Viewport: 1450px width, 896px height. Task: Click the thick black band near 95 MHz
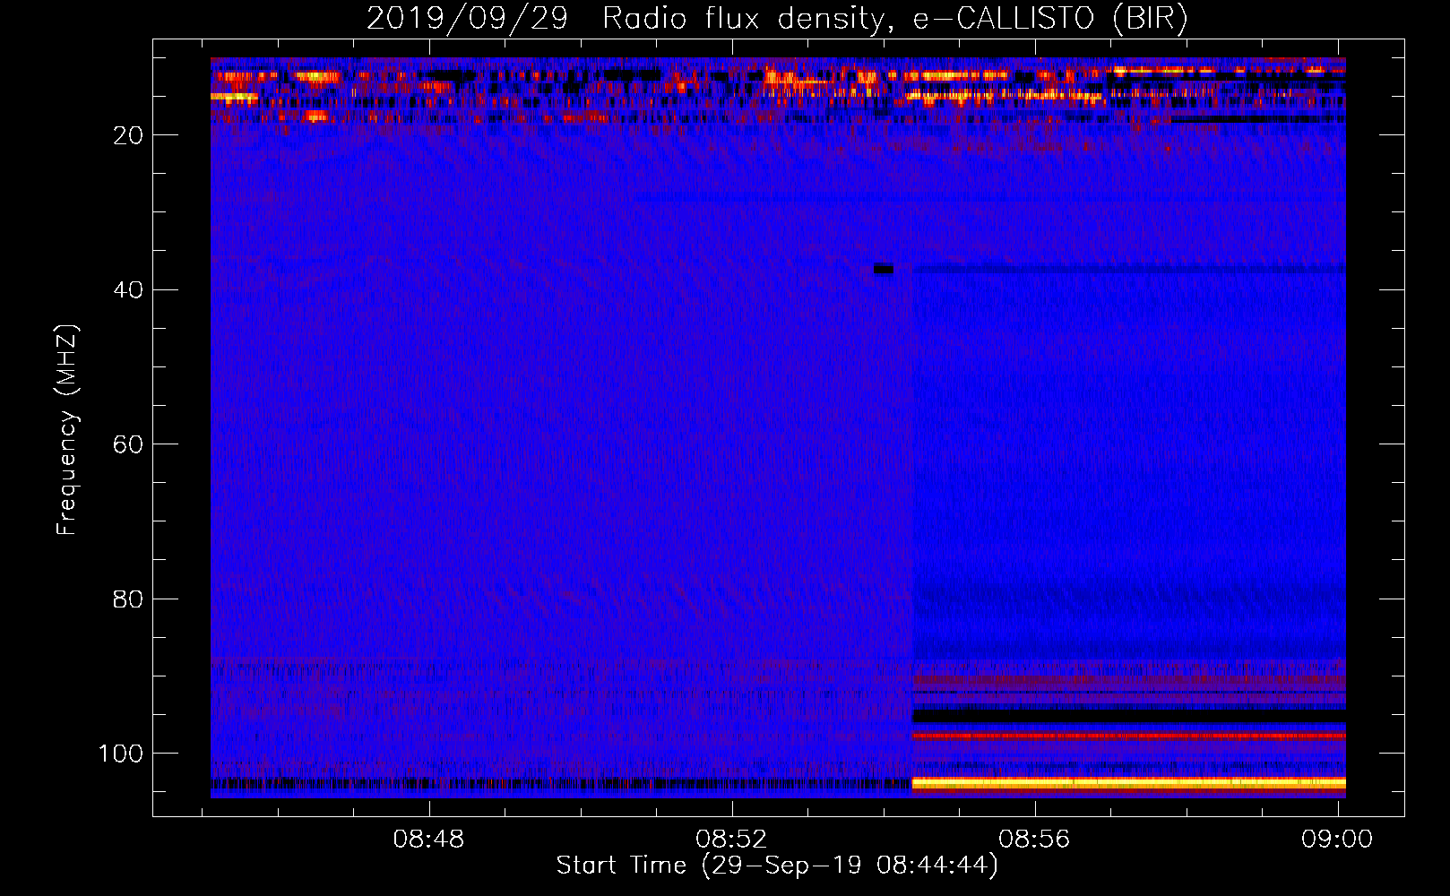coord(1129,716)
